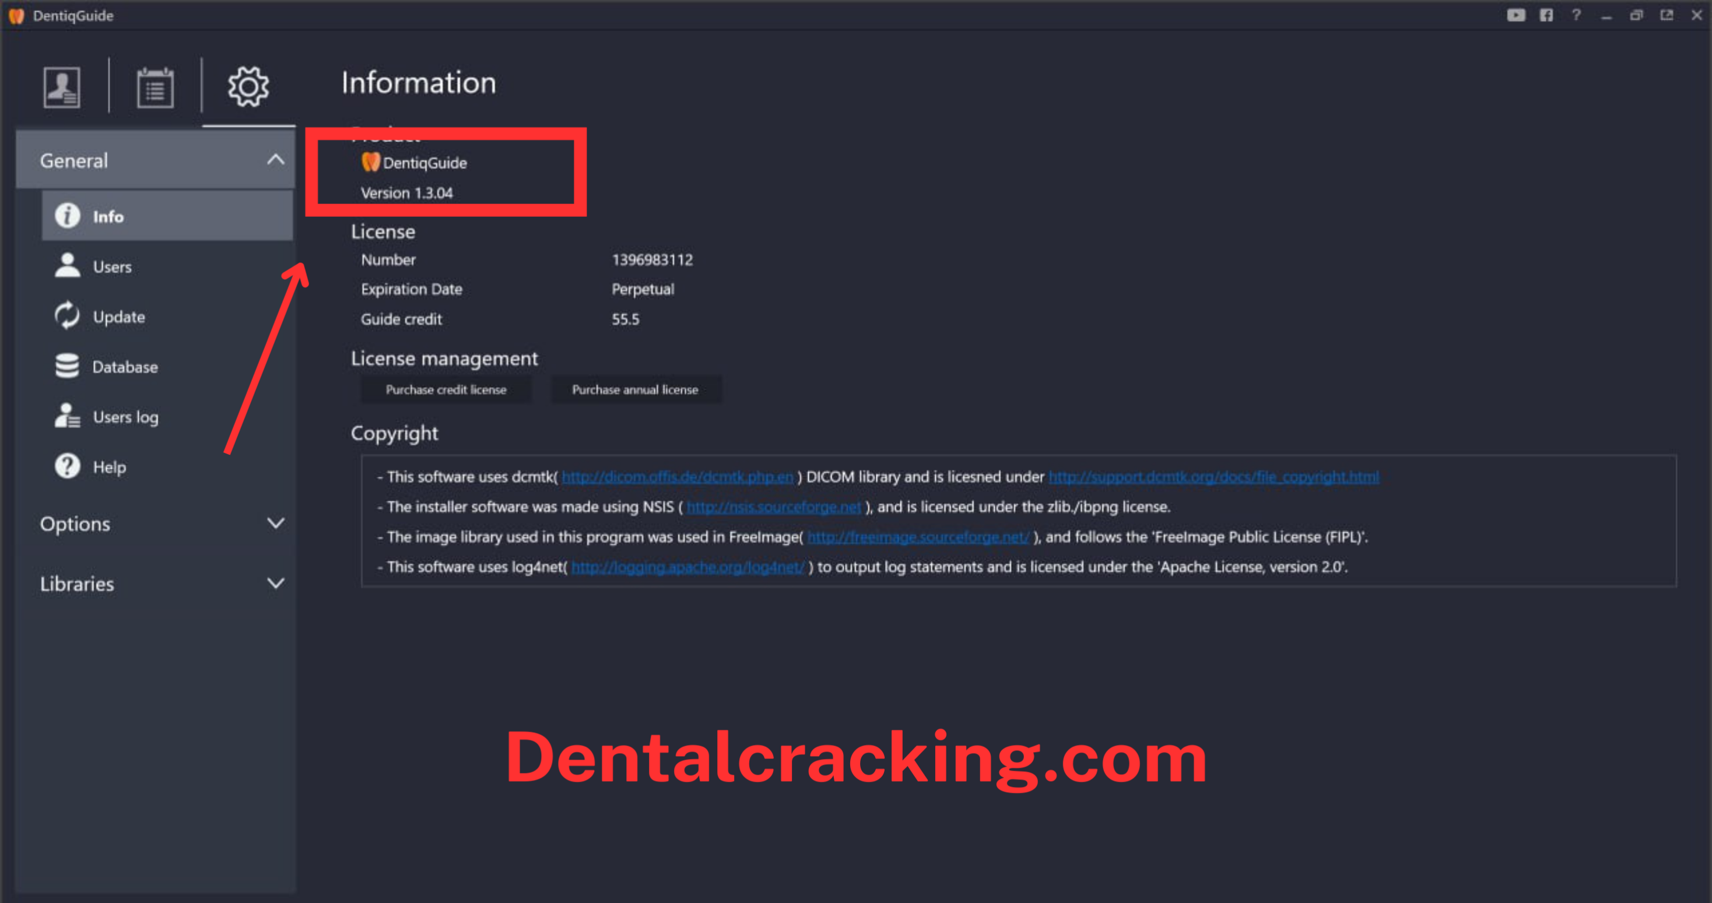
Task: Click the Perpetual expiration value
Action: tap(643, 289)
